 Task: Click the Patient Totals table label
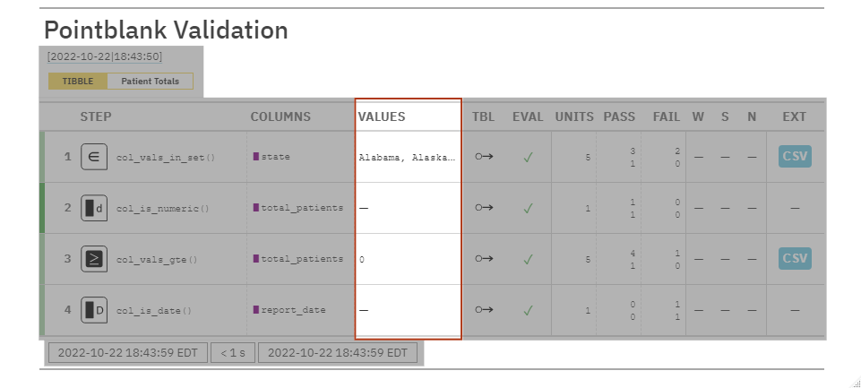pyautogui.click(x=150, y=82)
